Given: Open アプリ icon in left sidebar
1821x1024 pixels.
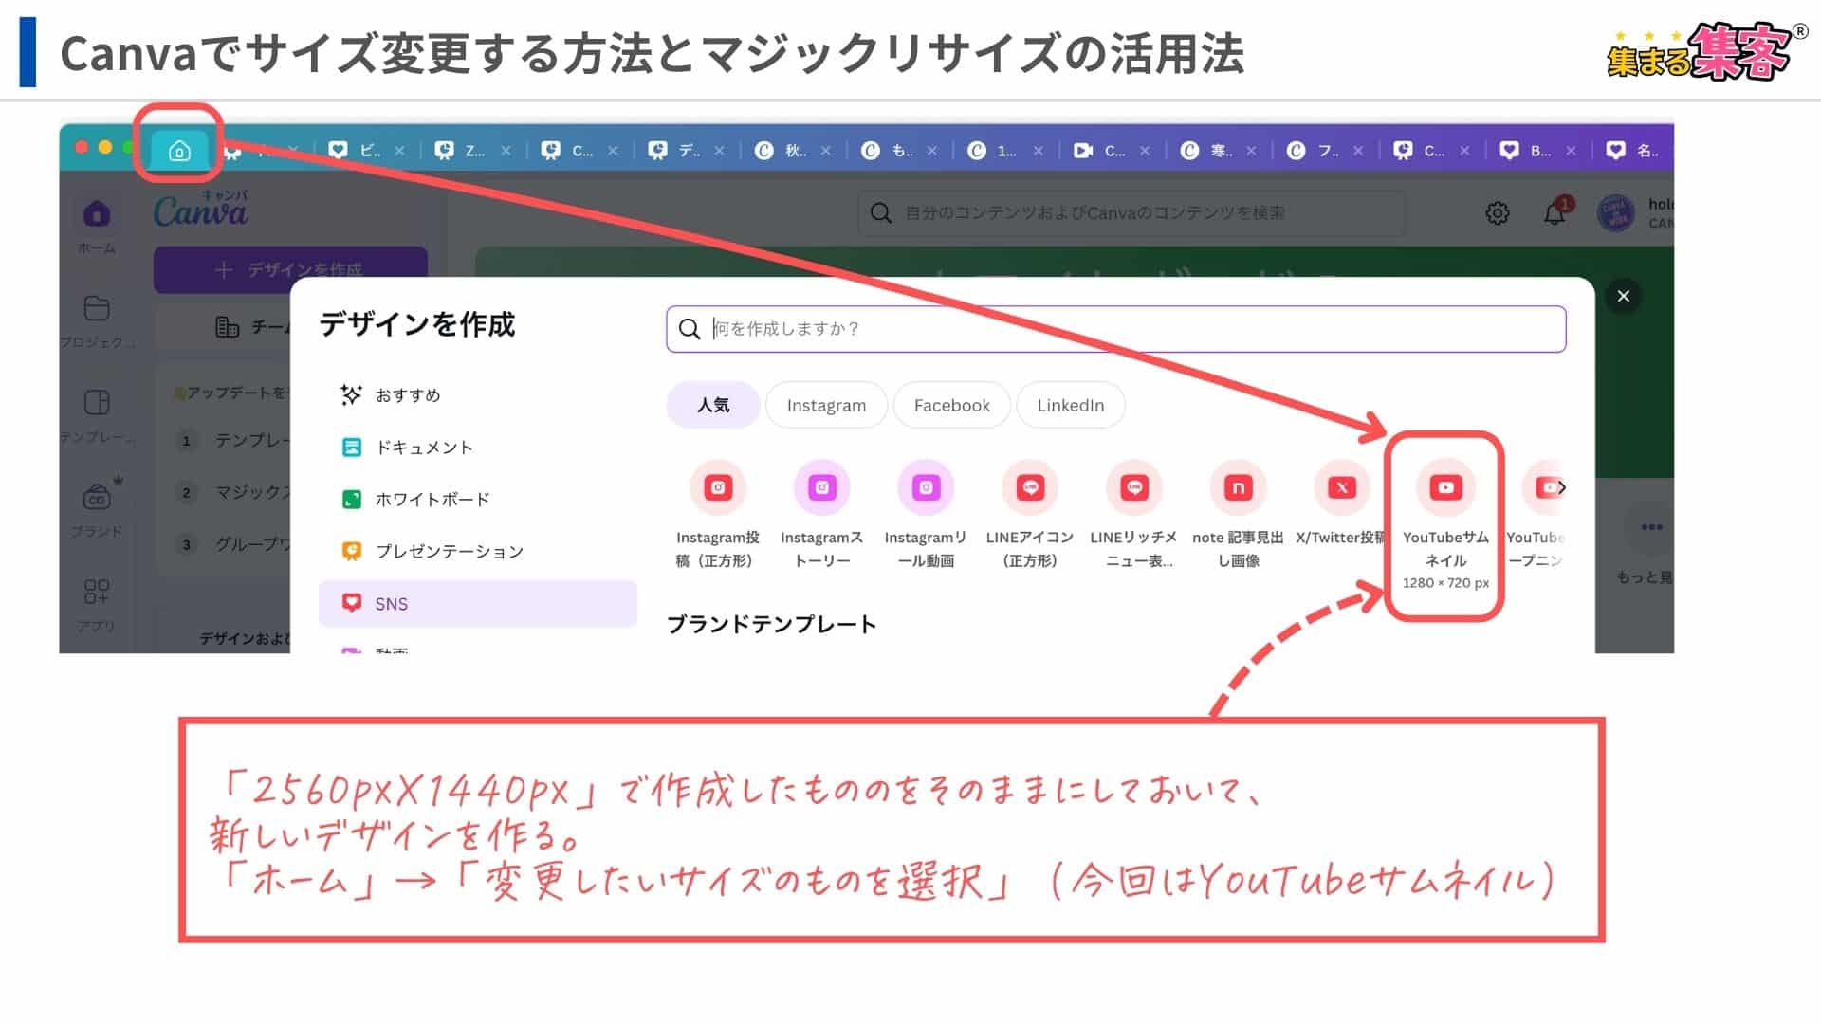Looking at the screenshot, I should pos(97,592).
